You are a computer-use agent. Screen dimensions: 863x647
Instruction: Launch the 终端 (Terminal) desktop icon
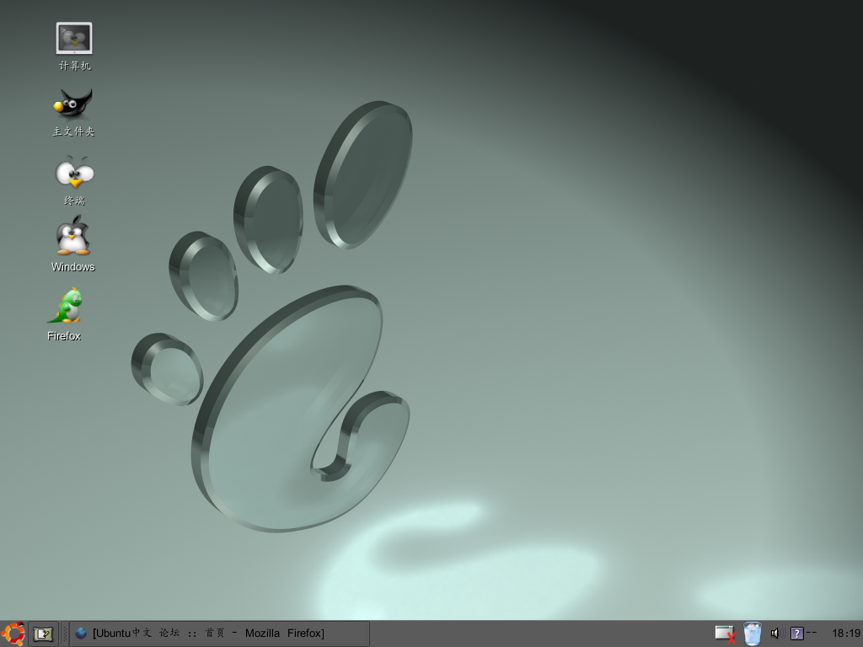(75, 172)
